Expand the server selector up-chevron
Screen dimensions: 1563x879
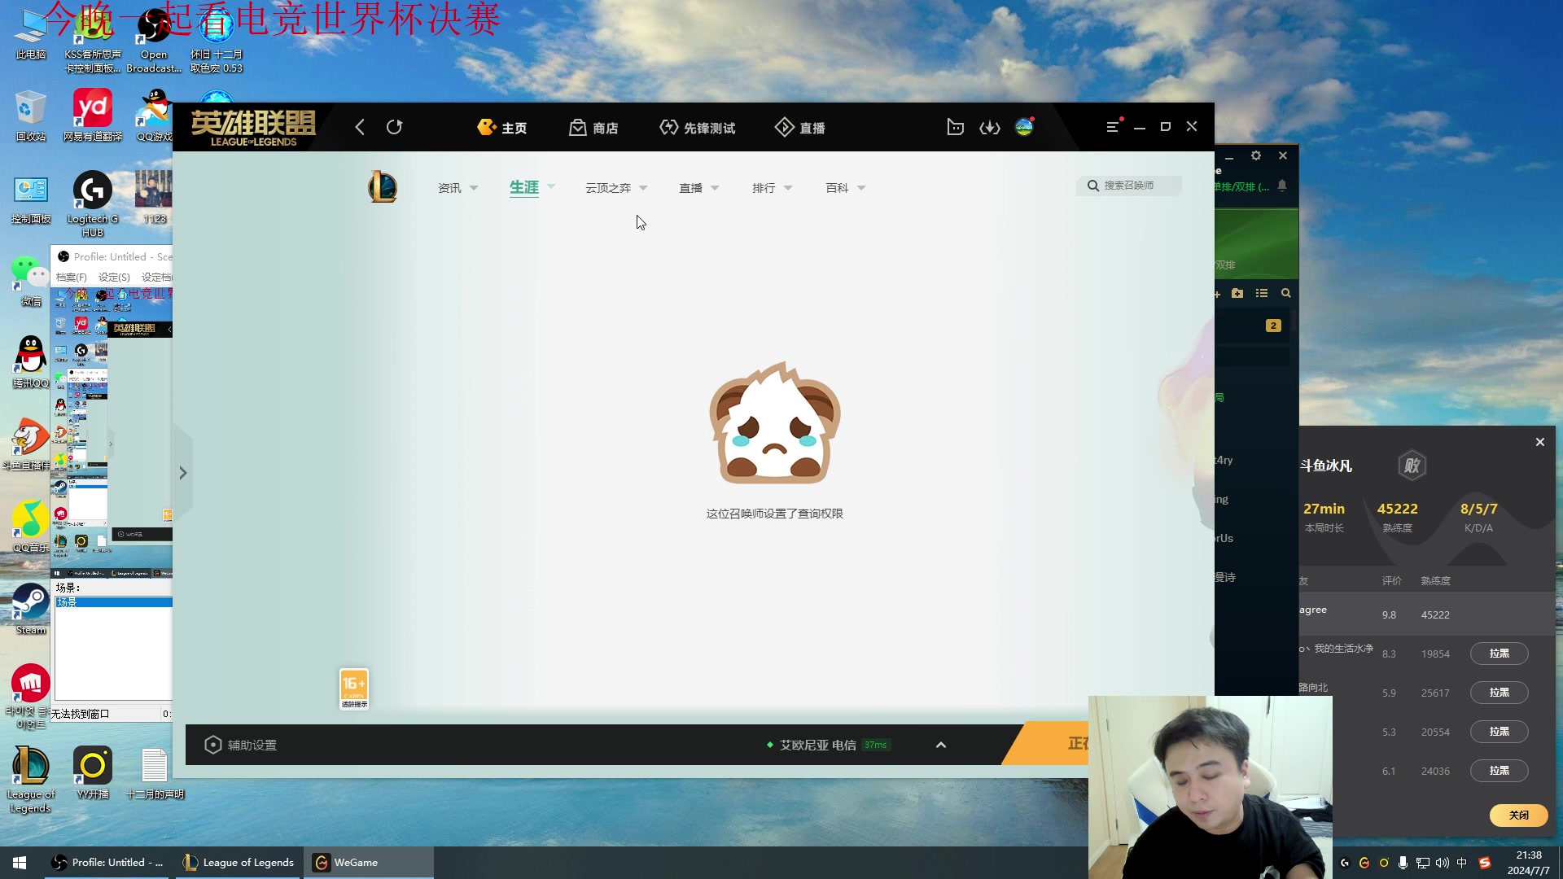coord(941,745)
